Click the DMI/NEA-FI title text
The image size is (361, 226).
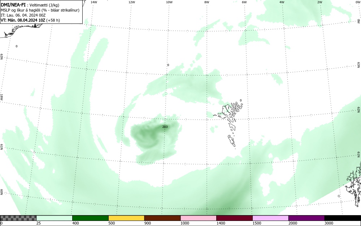click(13, 5)
